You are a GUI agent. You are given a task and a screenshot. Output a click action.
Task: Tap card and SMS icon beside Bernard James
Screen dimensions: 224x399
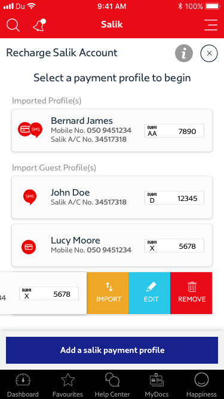(x=30, y=130)
